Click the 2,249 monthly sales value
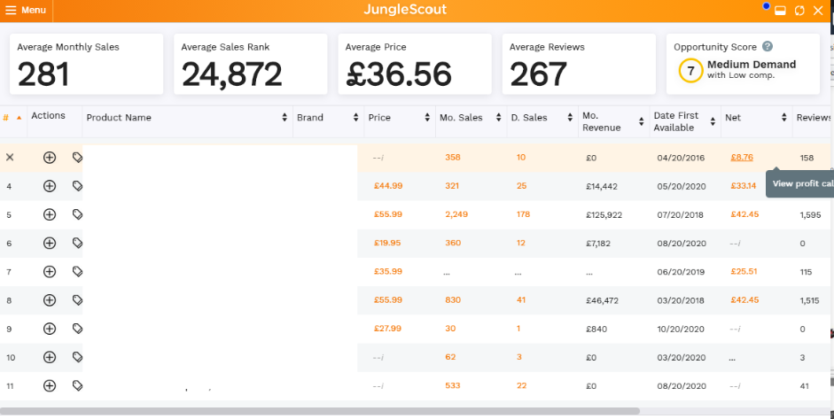 458,214
